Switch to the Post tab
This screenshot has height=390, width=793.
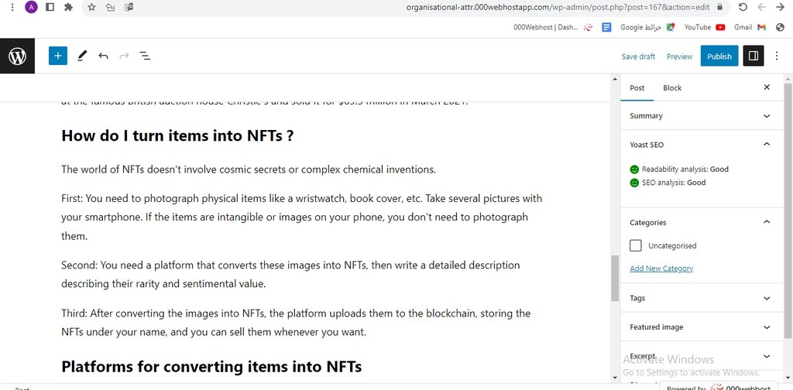click(x=637, y=88)
